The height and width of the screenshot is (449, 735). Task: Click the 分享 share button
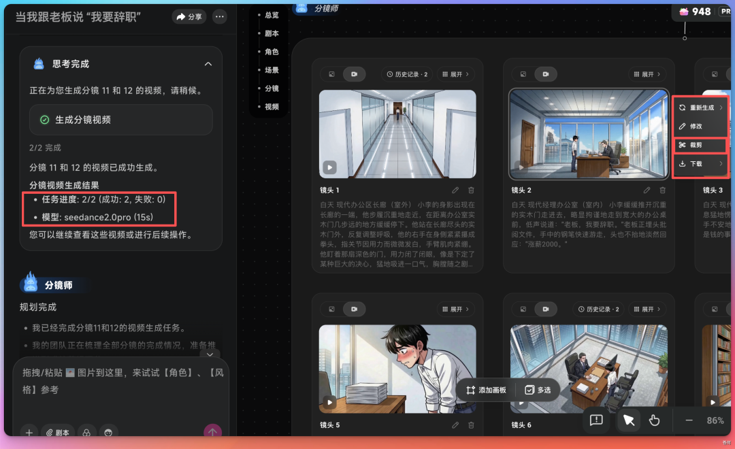click(189, 16)
